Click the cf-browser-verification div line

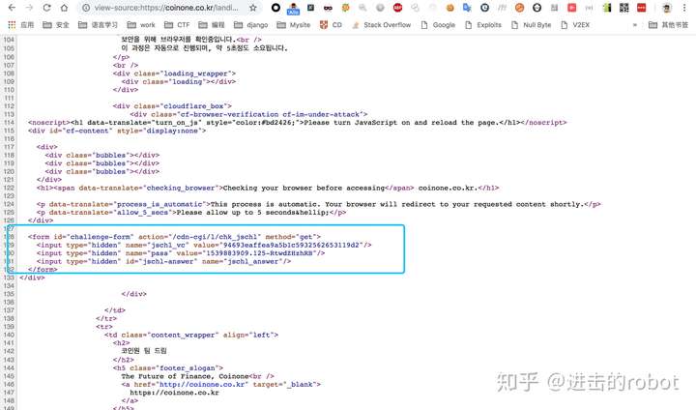point(248,114)
